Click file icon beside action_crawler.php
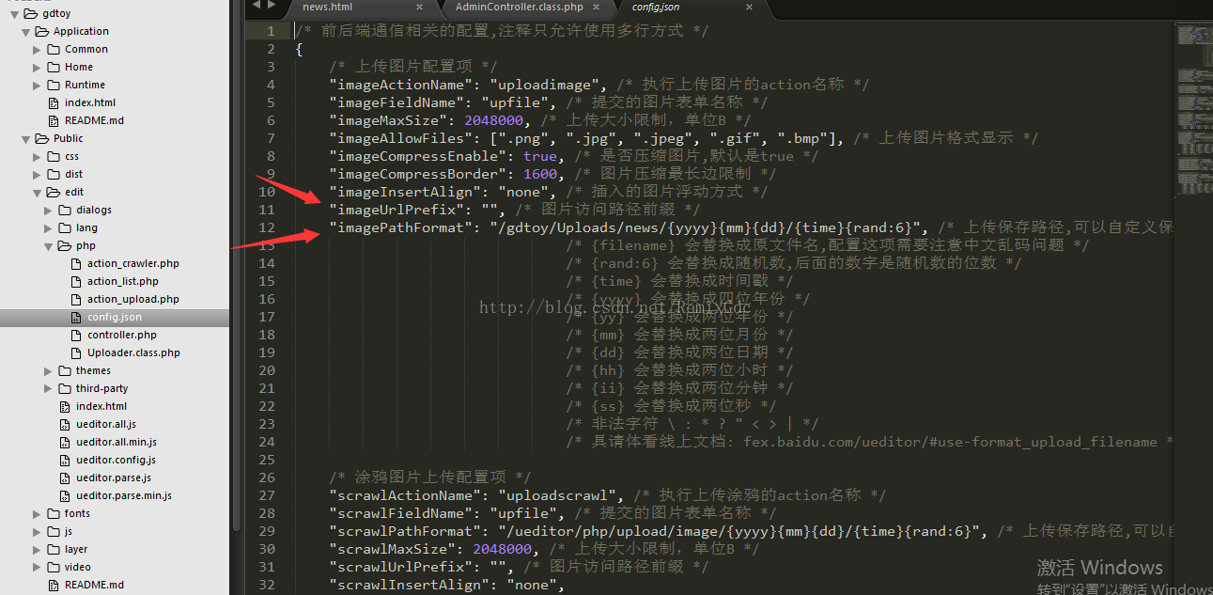Image resolution: width=1213 pixels, height=595 pixels. [77, 263]
